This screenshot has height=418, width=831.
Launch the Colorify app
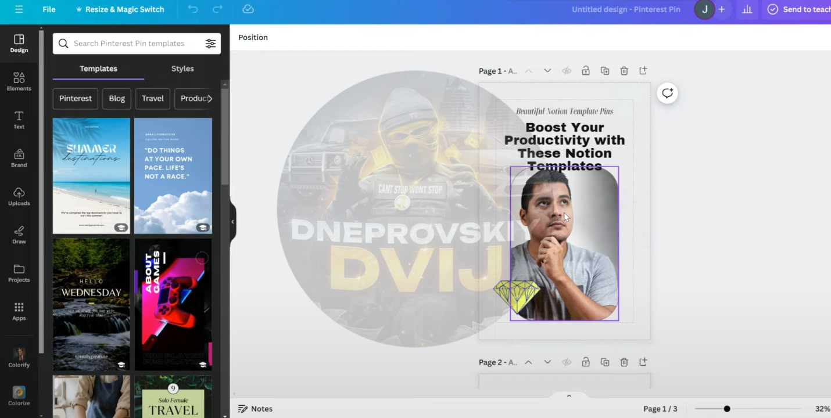pos(19,358)
